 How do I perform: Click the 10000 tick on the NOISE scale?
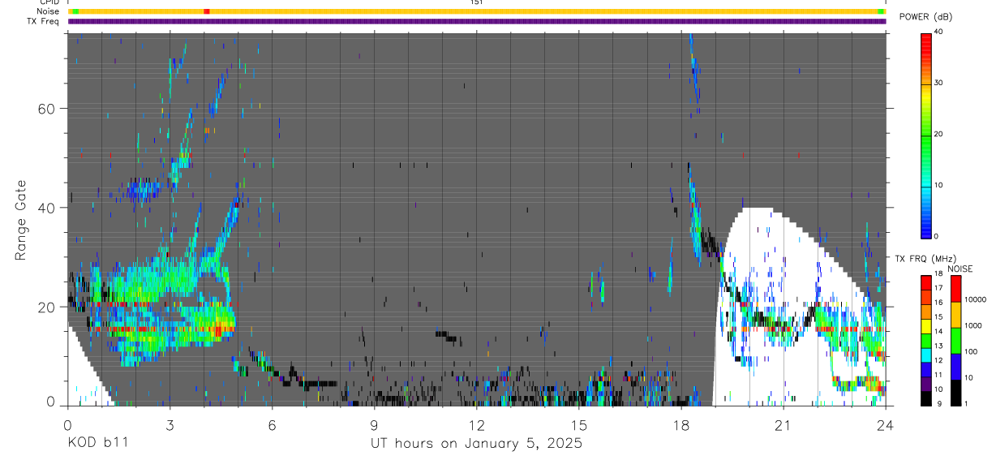coord(976,299)
